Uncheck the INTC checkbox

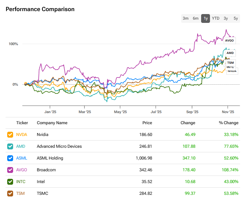[x=10, y=182]
